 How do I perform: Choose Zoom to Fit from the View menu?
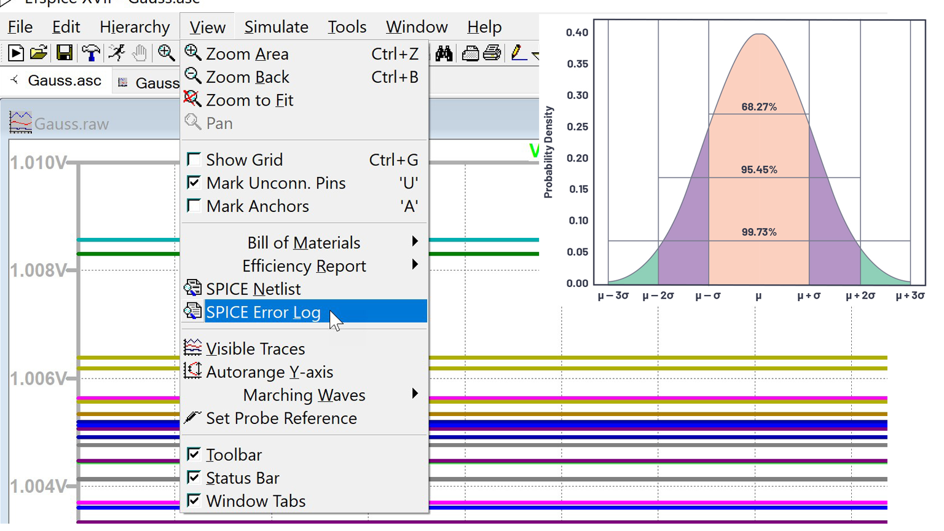[249, 100]
